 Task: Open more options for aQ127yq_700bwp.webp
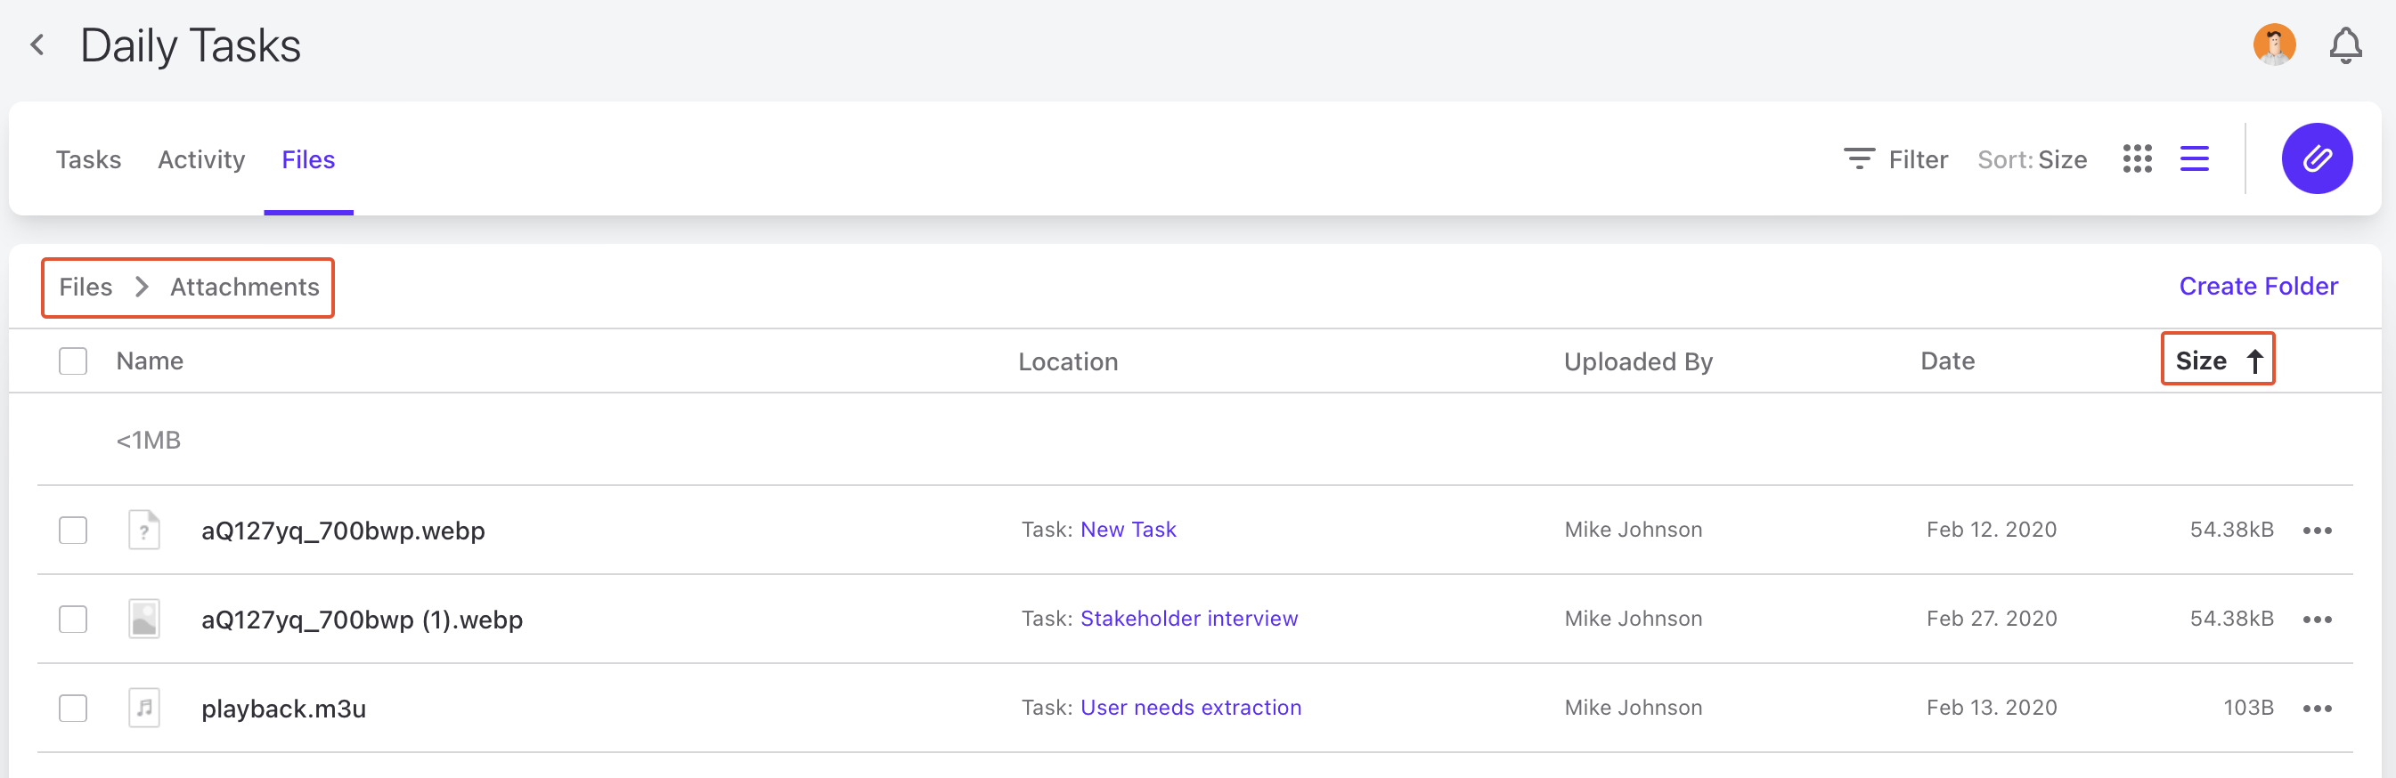point(2317,531)
